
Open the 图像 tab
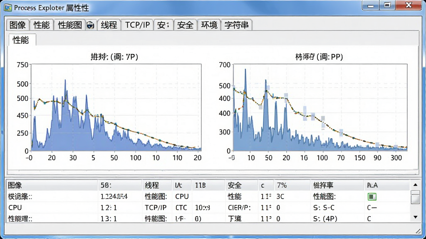pyautogui.click(x=17, y=25)
